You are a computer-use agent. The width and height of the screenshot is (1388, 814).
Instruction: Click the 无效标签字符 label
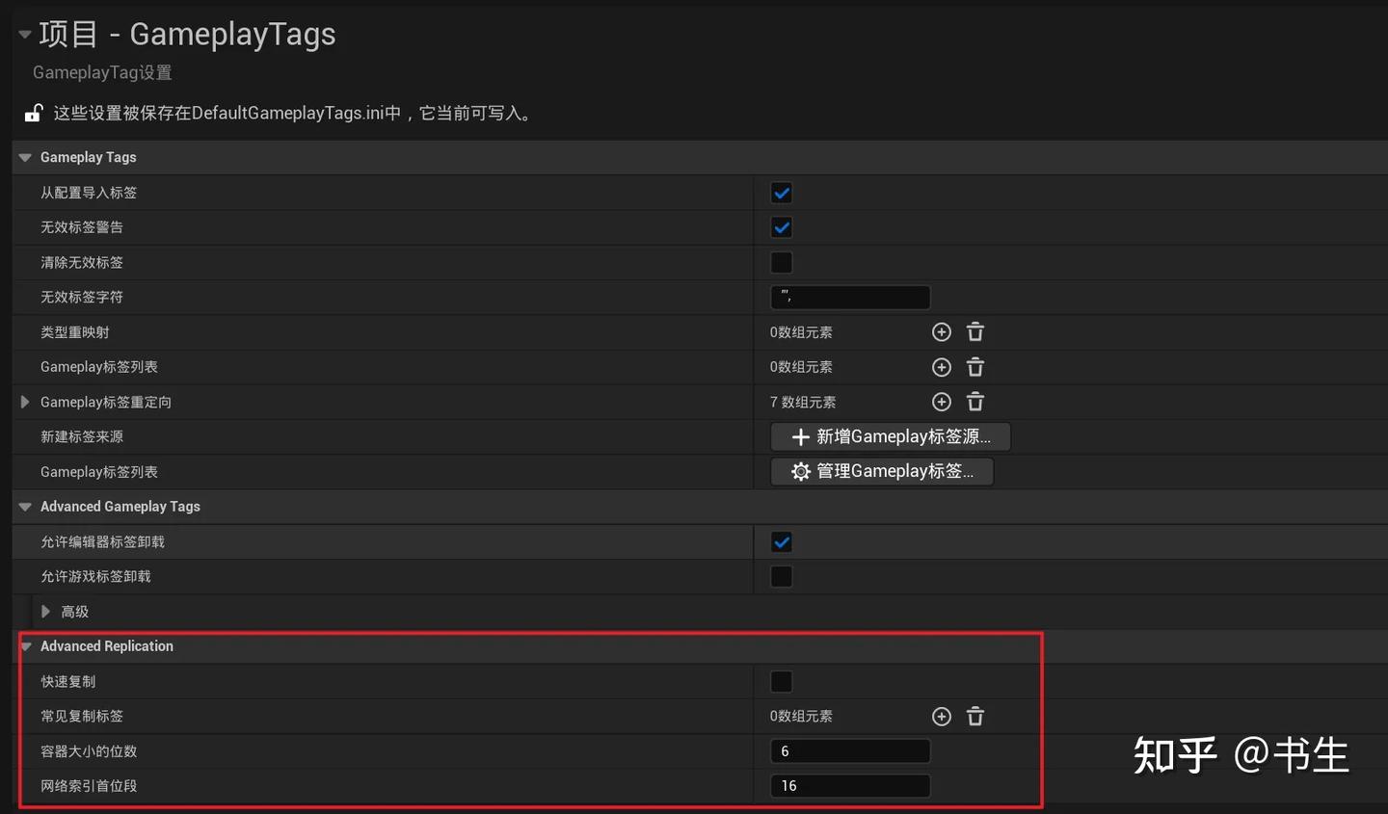pos(82,297)
